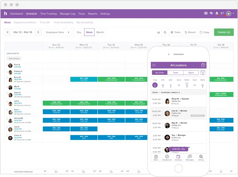Open the phone hamburger menu icon

[x=154, y=65]
